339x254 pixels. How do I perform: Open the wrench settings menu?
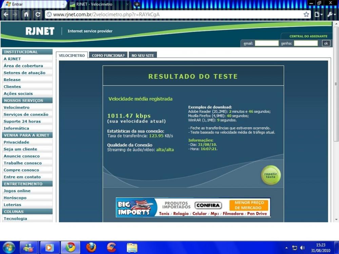coord(331,15)
